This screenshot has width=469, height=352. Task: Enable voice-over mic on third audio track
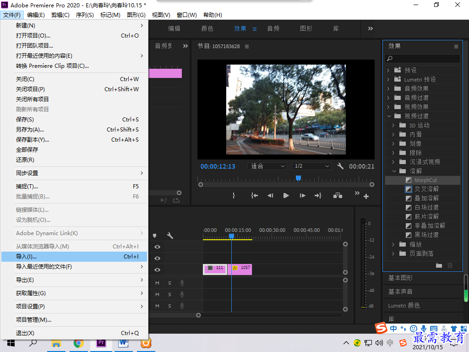[x=182, y=306]
